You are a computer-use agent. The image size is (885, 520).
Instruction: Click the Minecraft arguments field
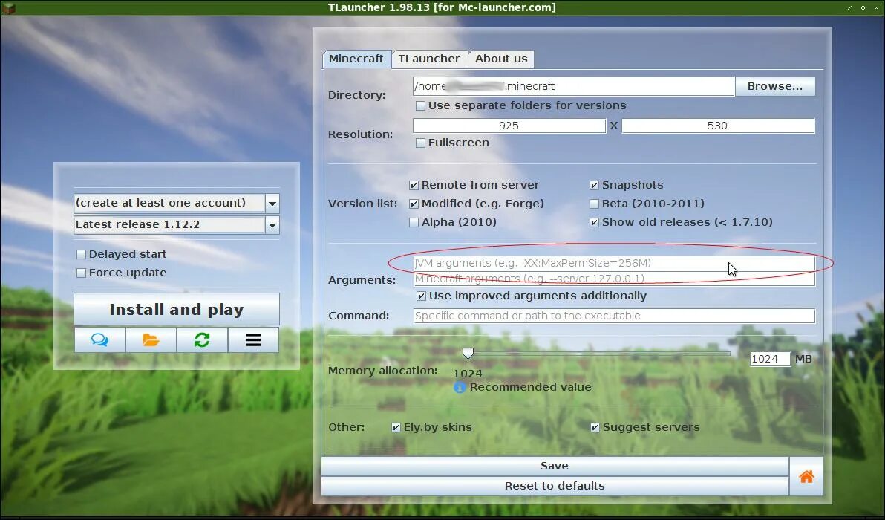614,279
